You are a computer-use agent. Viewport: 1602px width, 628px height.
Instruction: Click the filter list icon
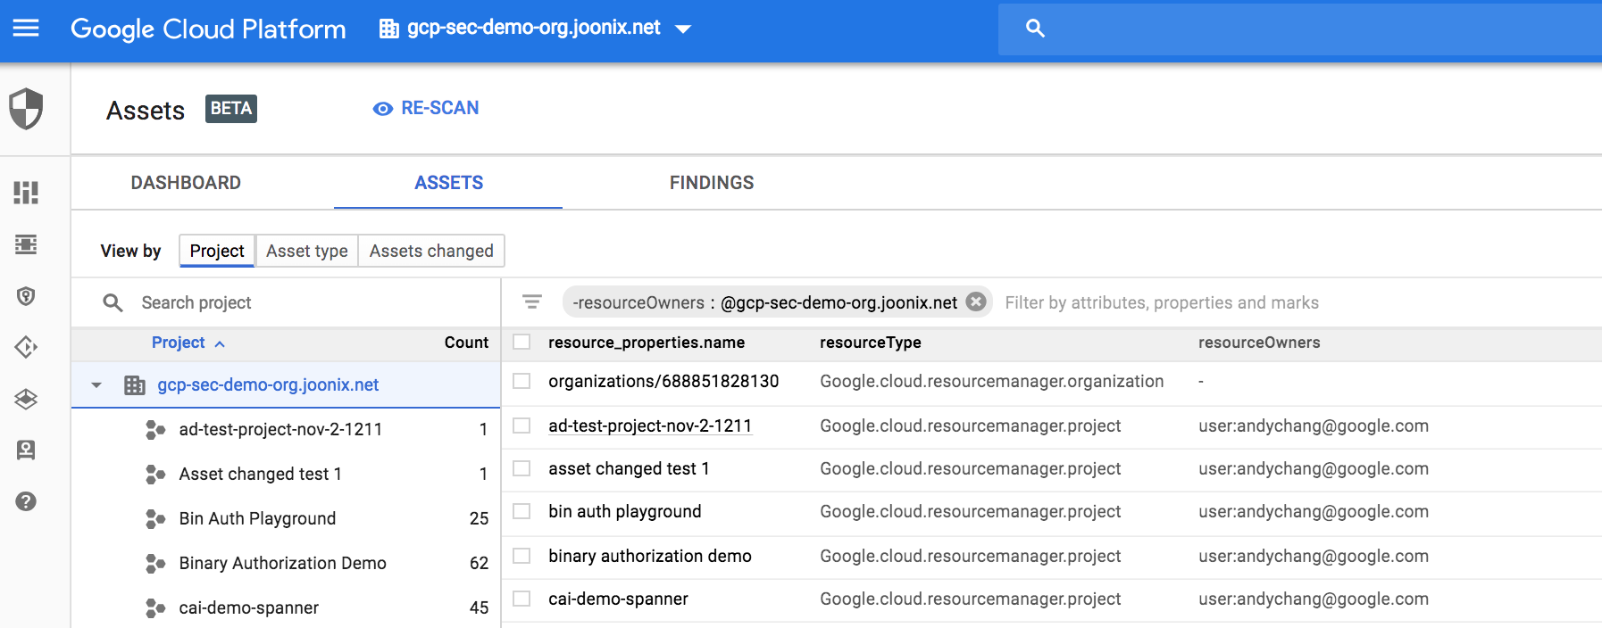click(x=532, y=302)
